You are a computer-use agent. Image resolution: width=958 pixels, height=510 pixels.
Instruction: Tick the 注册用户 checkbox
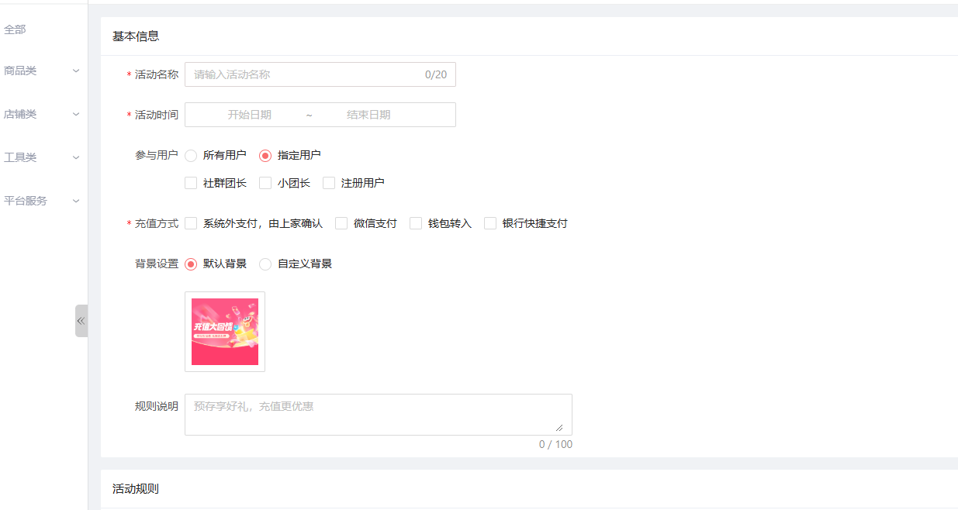pos(329,184)
